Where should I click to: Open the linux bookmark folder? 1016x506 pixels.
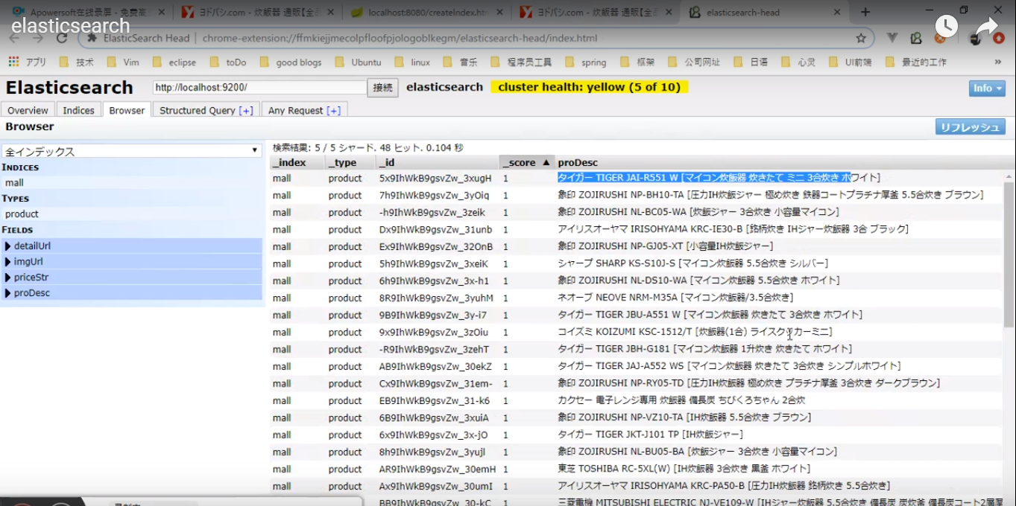click(x=412, y=63)
